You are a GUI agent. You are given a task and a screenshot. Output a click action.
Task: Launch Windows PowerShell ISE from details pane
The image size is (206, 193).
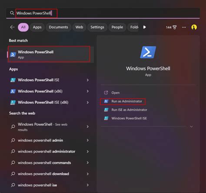point(129,118)
